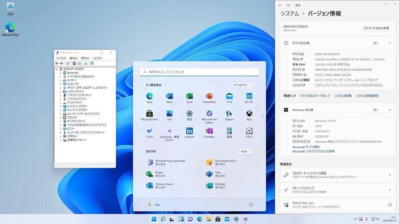
Task: Open Clipchamp video editor
Action: tap(170, 131)
